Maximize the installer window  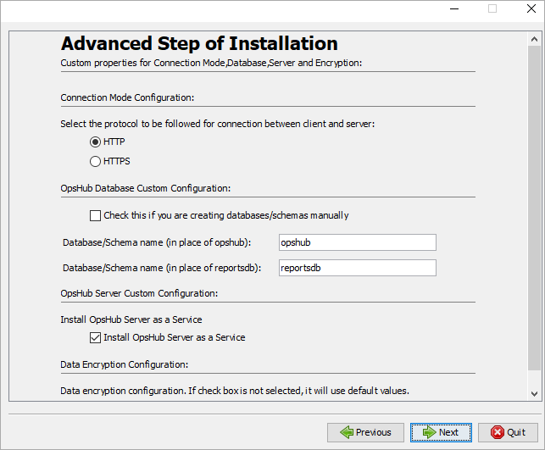click(x=492, y=8)
